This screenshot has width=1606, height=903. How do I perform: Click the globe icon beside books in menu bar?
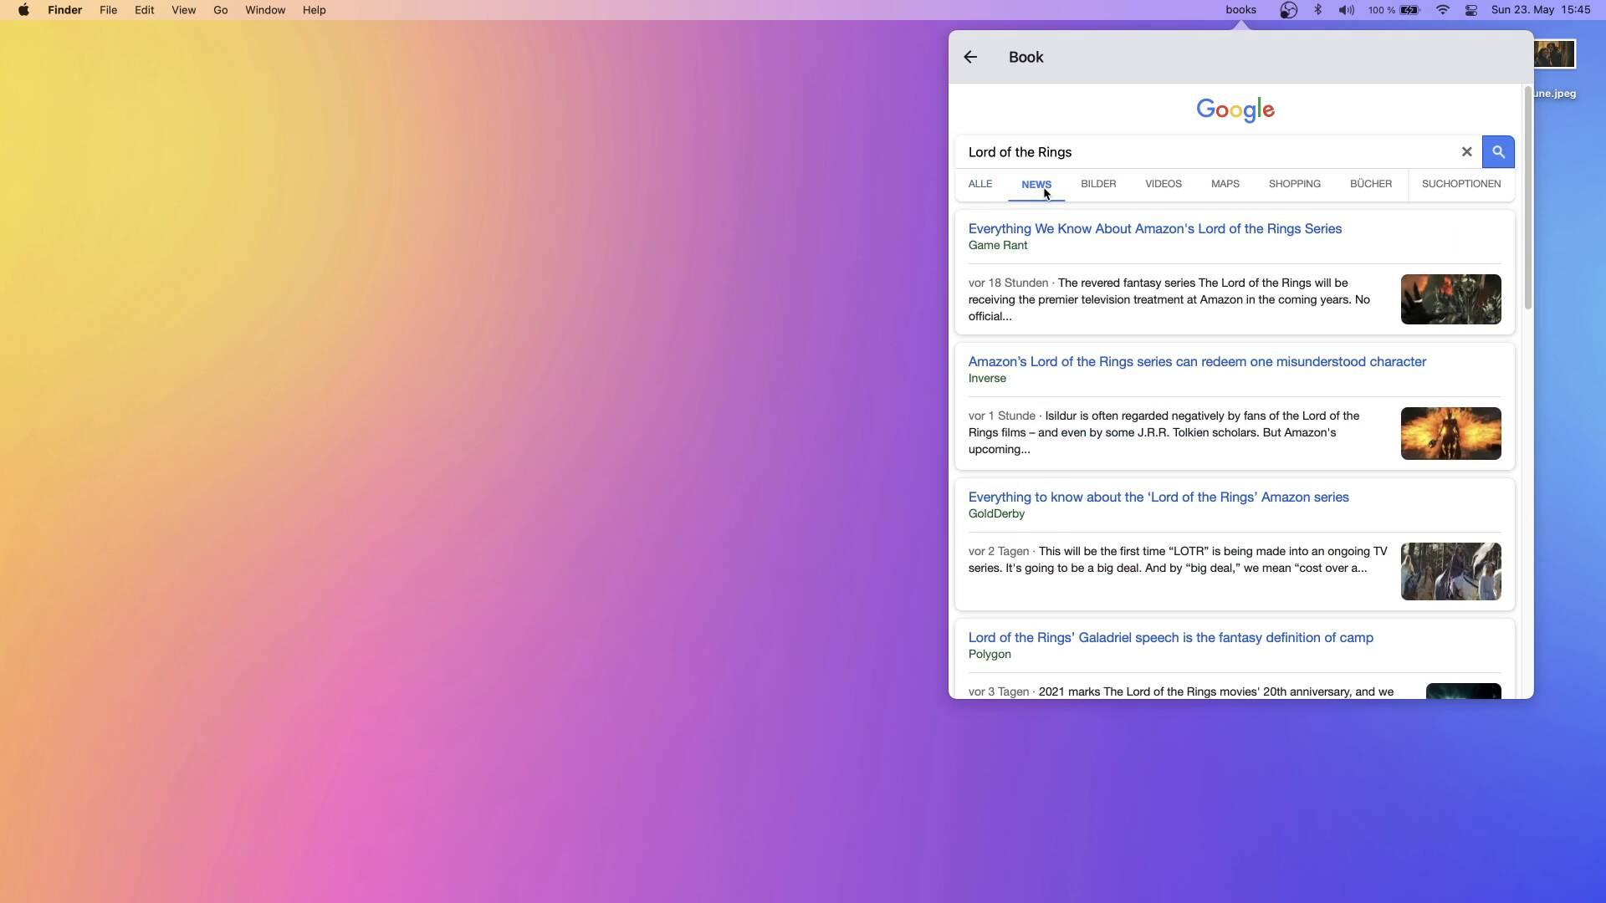point(1288,10)
